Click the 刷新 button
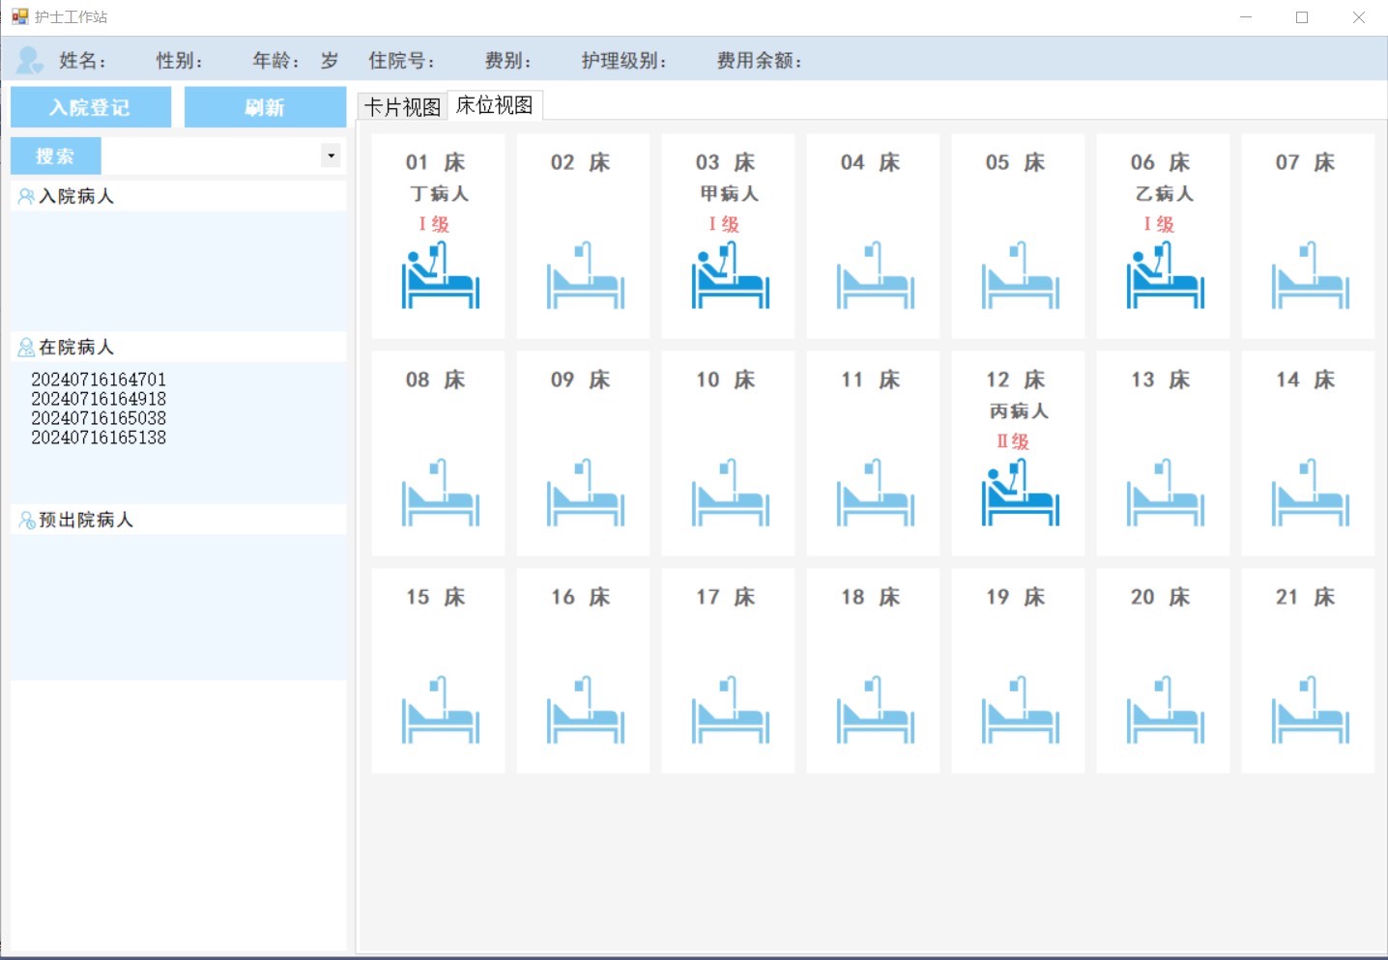This screenshot has width=1388, height=960. click(265, 107)
